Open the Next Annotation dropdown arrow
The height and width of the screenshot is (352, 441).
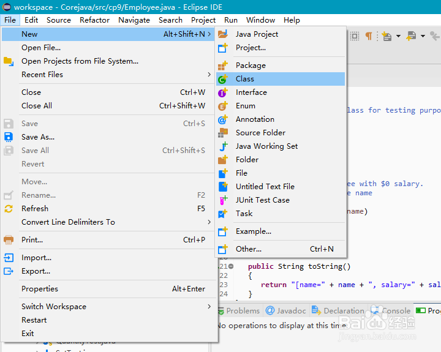click(398, 36)
